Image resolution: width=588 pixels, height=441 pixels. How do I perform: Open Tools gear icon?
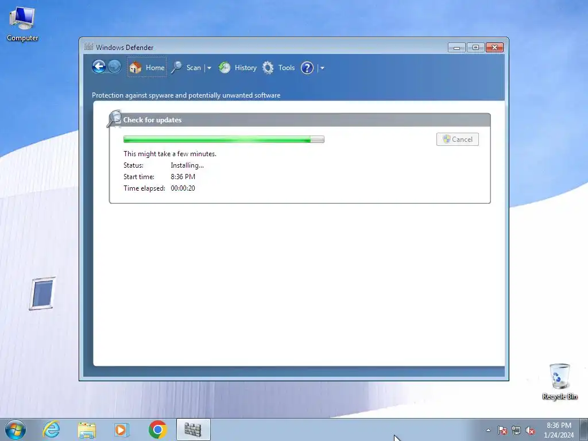click(x=268, y=68)
